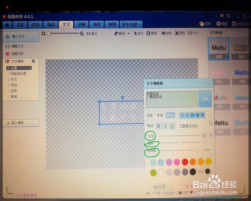Choose the 荧光 text effect thumbnail

[219, 74]
